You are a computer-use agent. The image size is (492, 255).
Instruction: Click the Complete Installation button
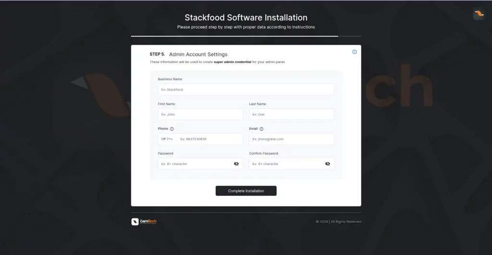pos(246,191)
